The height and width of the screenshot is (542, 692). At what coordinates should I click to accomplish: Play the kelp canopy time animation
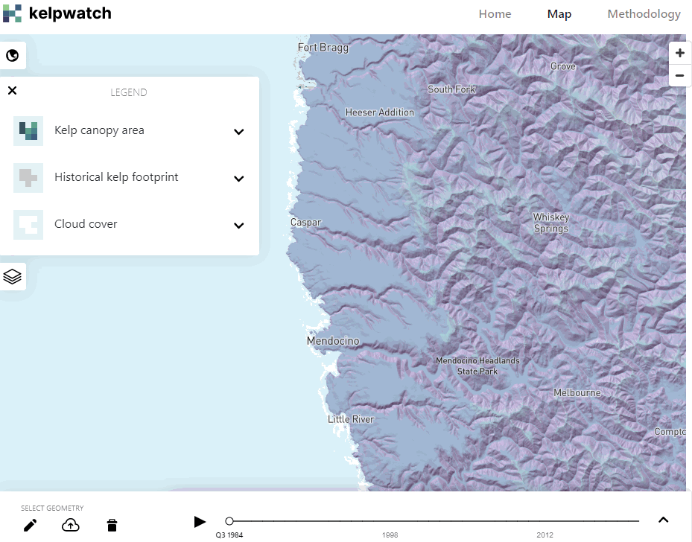click(200, 521)
